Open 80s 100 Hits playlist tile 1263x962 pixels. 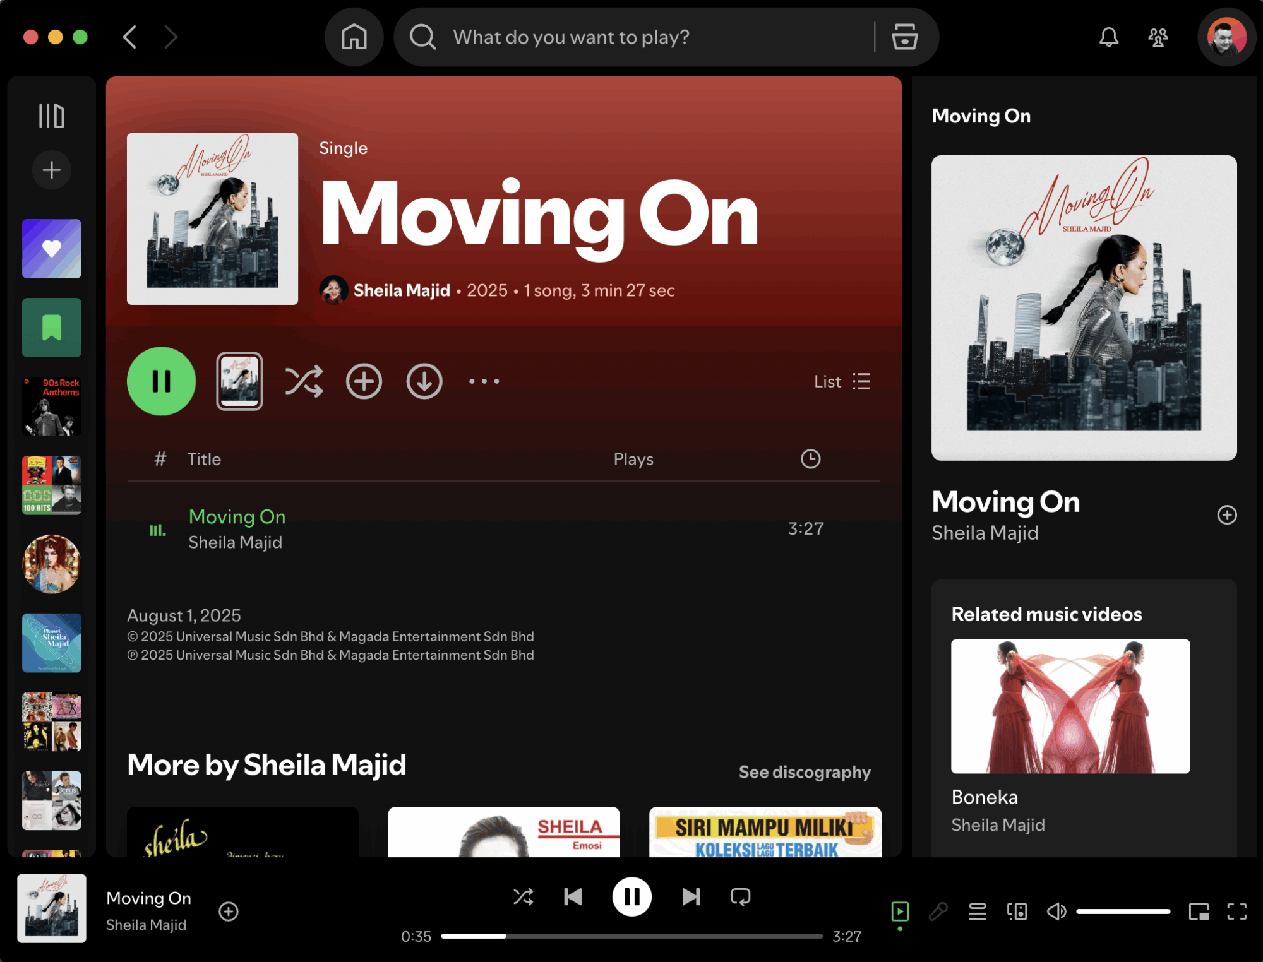(x=52, y=485)
